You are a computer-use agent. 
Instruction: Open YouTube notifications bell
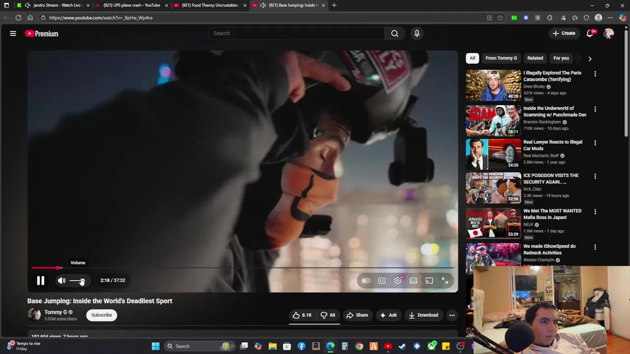(x=590, y=33)
